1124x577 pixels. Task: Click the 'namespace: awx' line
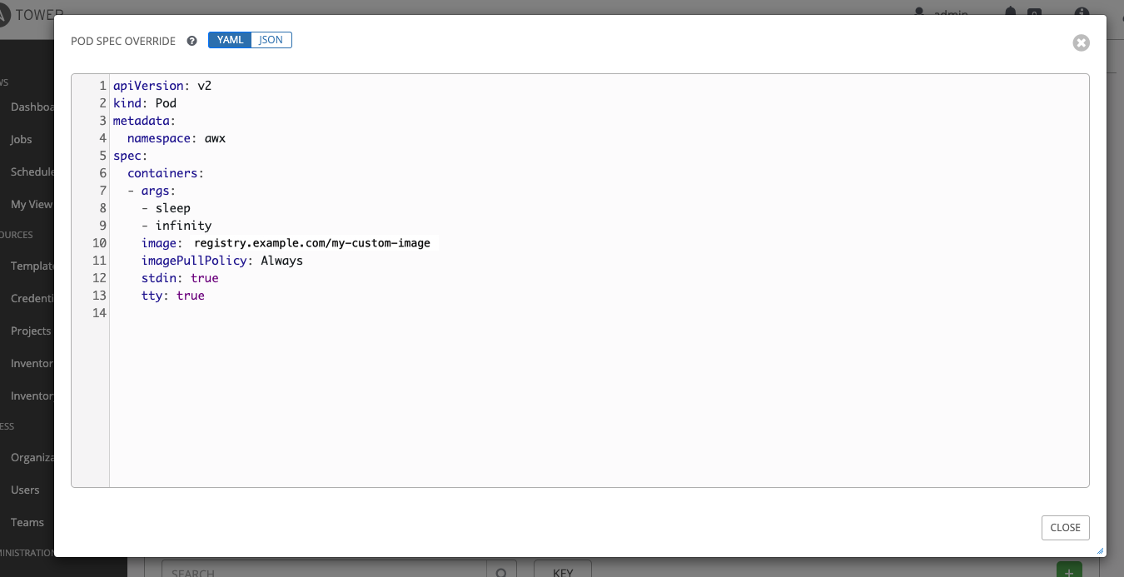tap(177, 138)
